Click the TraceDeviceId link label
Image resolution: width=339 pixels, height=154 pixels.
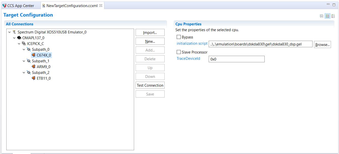(x=188, y=59)
